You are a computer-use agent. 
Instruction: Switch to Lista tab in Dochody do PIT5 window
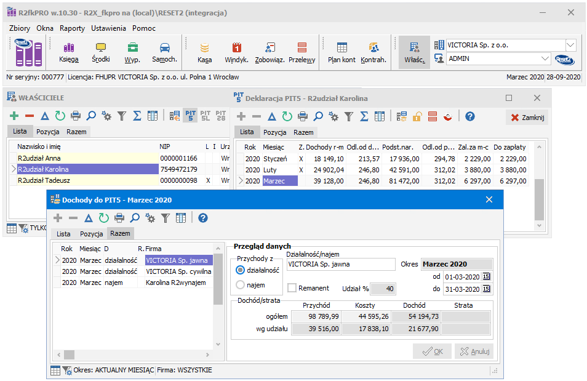coord(63,234)
